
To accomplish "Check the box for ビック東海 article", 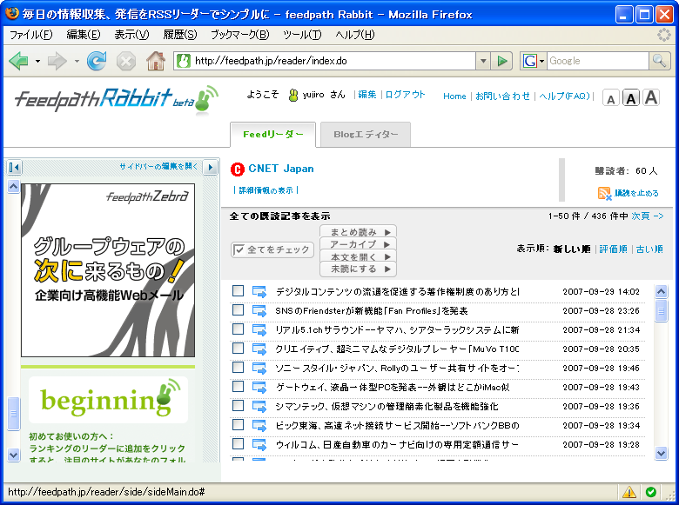I will (238, 424).
